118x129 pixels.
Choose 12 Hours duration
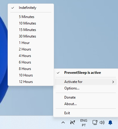coord(31,82)
